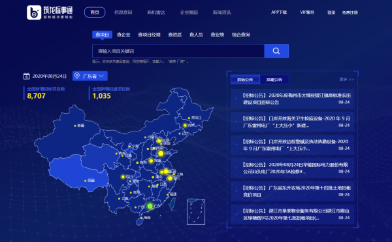Open the 信息查询 navigation menu
392x242 pixels.
click(123, 12)
